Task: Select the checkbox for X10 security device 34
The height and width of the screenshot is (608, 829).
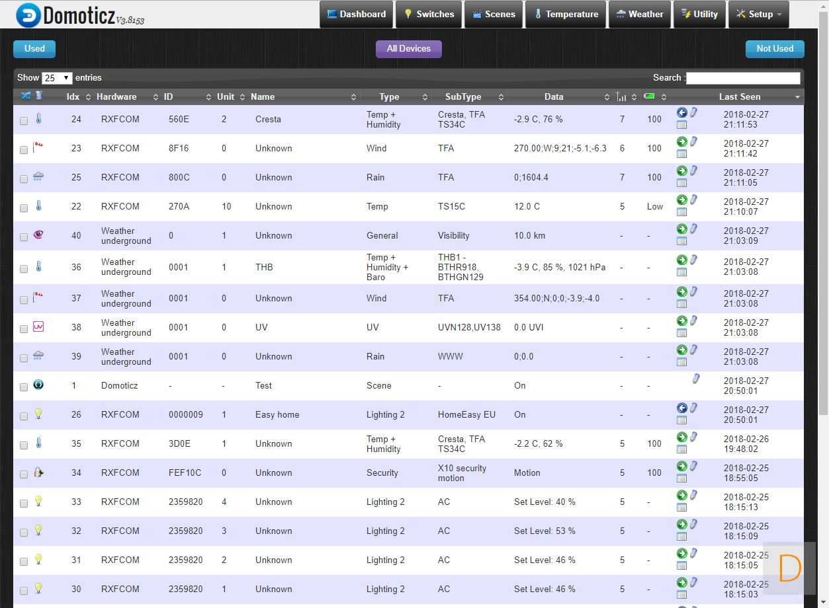Action: click(24, 475)
